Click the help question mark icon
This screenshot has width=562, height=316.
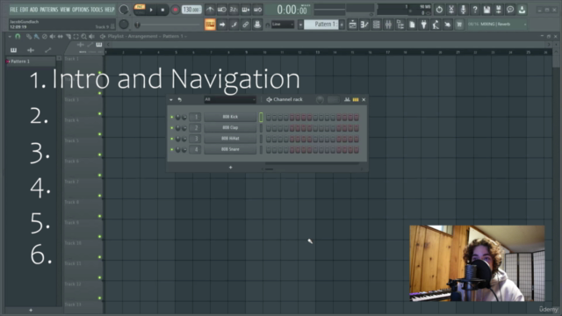pyautogui.click(x=475, y=10)
